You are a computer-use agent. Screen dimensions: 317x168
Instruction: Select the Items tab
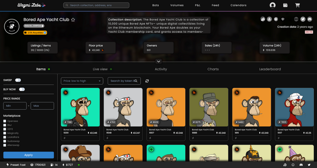pos(41,69)
